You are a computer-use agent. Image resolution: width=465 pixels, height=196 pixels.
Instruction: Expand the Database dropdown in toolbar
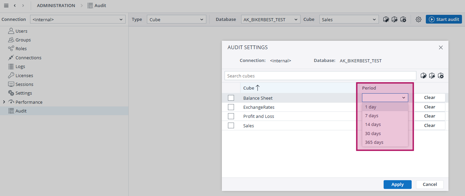click(x=270, y=20)
